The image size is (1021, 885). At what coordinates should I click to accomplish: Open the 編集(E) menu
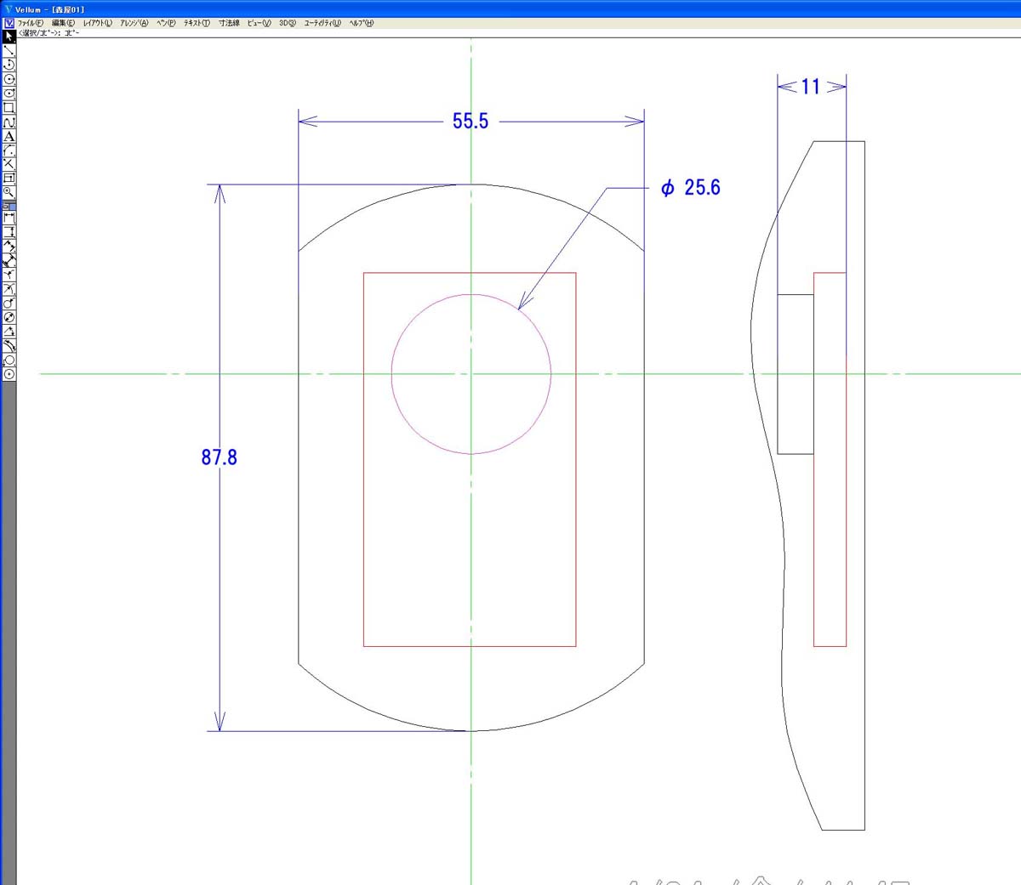[x=63, y=23]
